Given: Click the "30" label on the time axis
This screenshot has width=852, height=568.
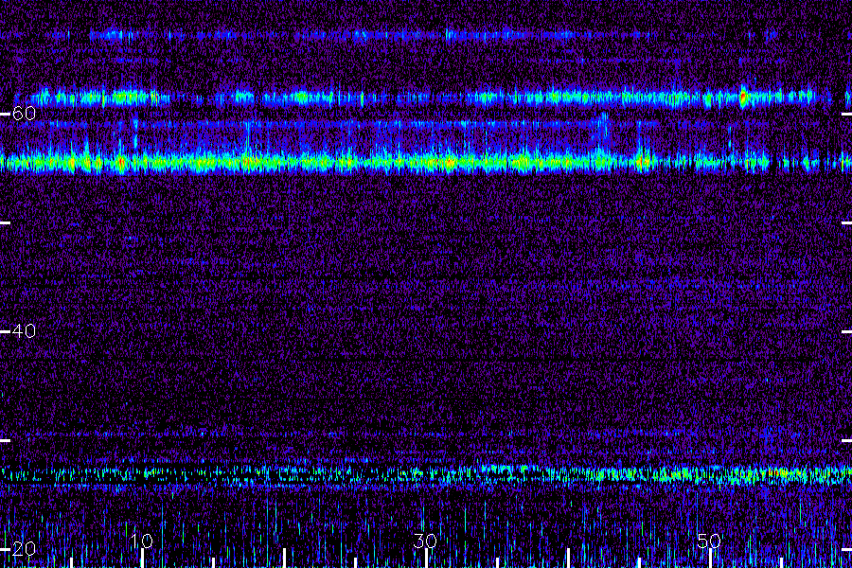Looking at the screenshot, I should click(425, 541).
